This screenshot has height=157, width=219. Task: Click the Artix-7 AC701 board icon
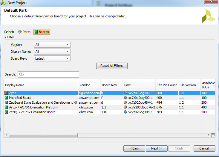[6, 107]
